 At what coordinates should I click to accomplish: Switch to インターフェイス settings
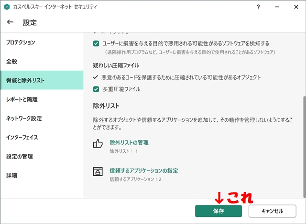click(x=22, y=138)
